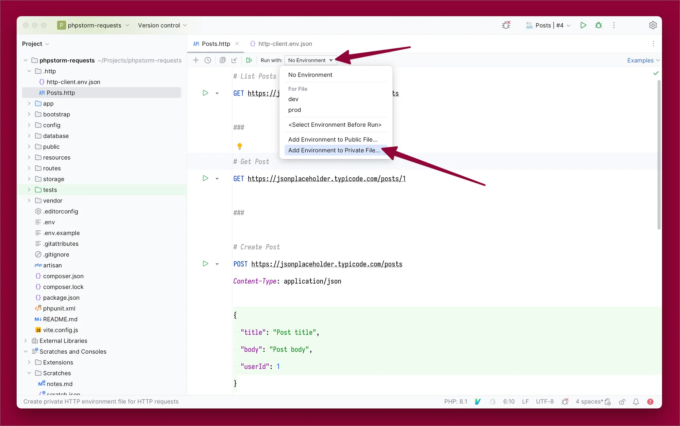
Task: Click the green inspection checkmark icon
Action: click(x=656, y=73)
